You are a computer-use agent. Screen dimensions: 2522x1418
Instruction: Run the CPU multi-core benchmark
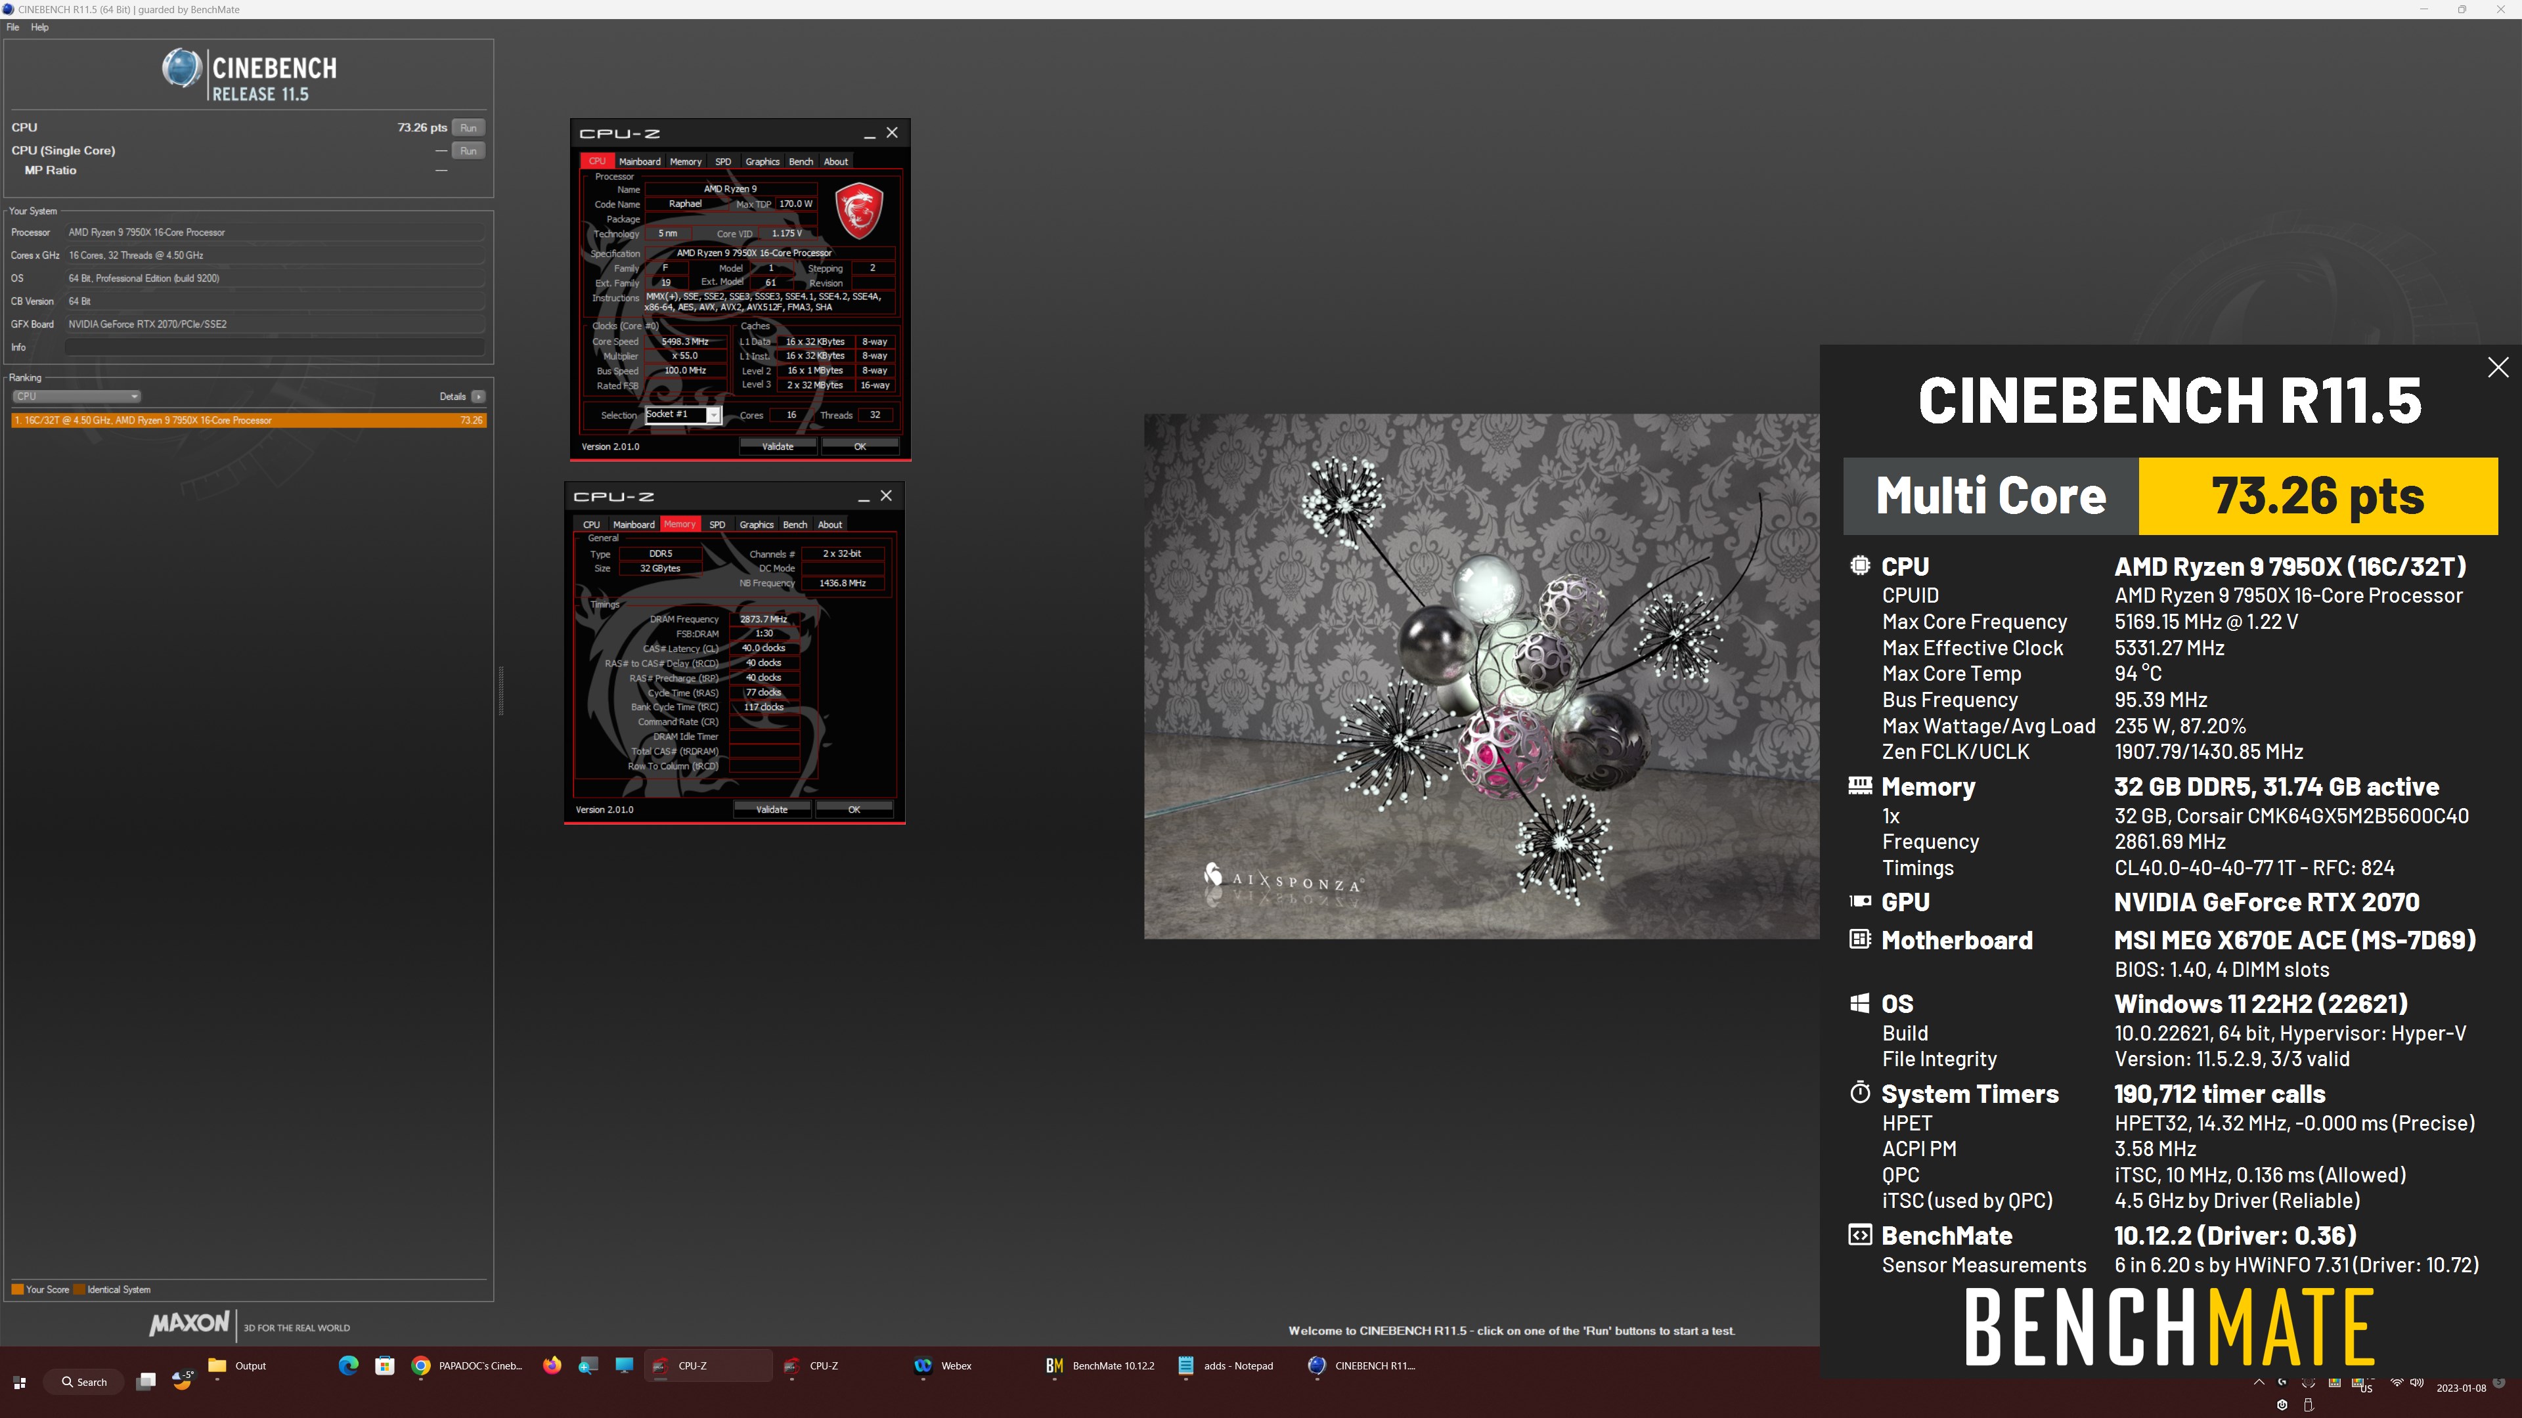click(x=468, y=127)
